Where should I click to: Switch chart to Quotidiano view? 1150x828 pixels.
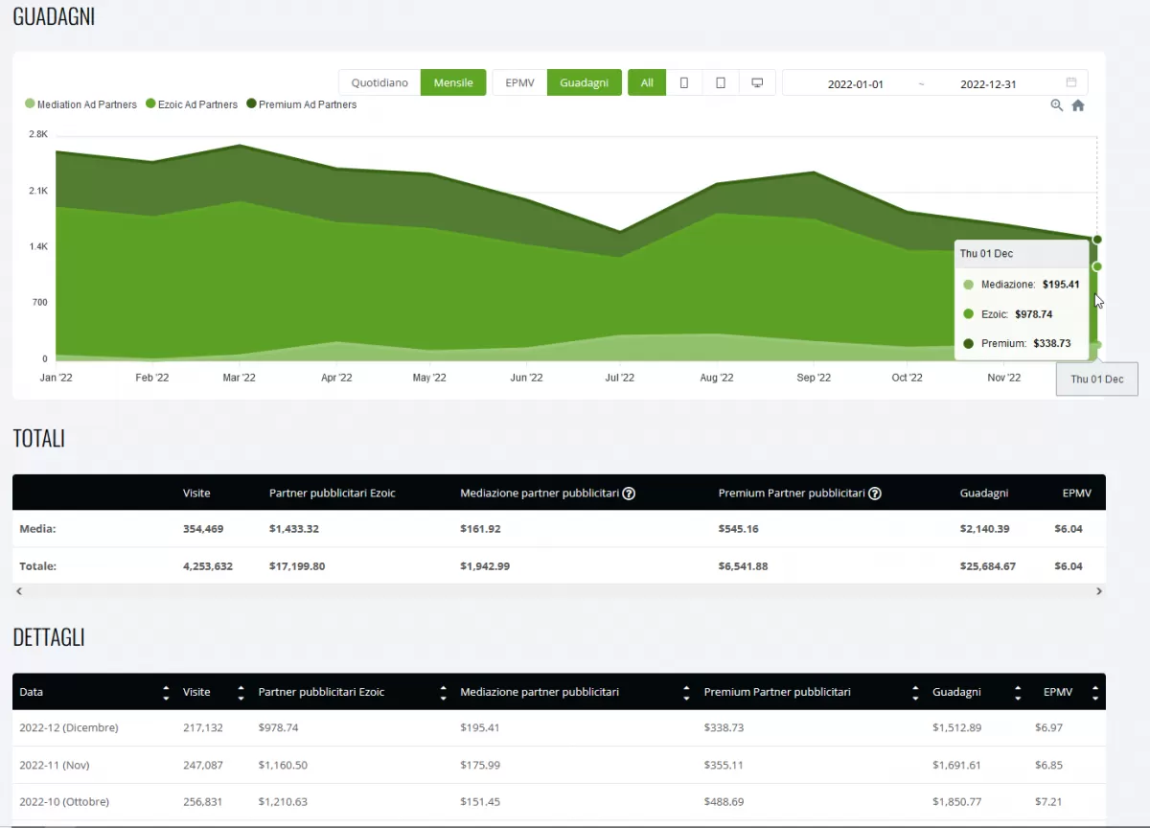379,83
